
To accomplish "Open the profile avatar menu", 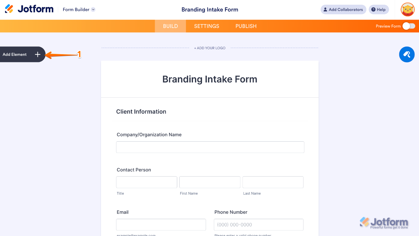I will click(407, 9).
